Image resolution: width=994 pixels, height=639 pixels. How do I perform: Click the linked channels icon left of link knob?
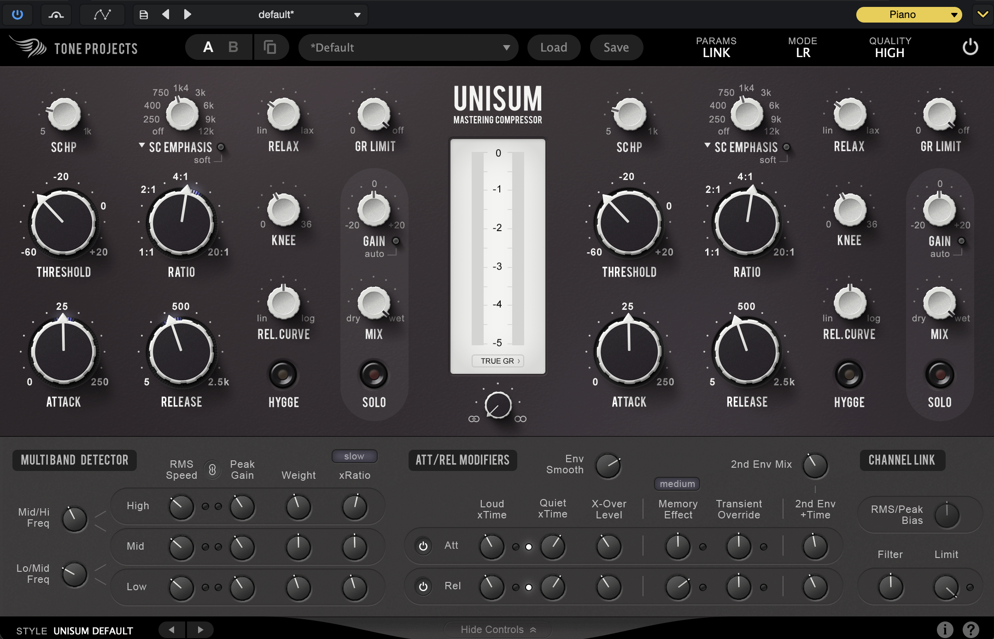pos(474,419)
